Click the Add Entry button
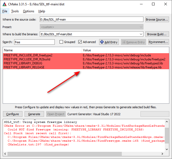Screen dimensions: 172x159 point(109,42)
